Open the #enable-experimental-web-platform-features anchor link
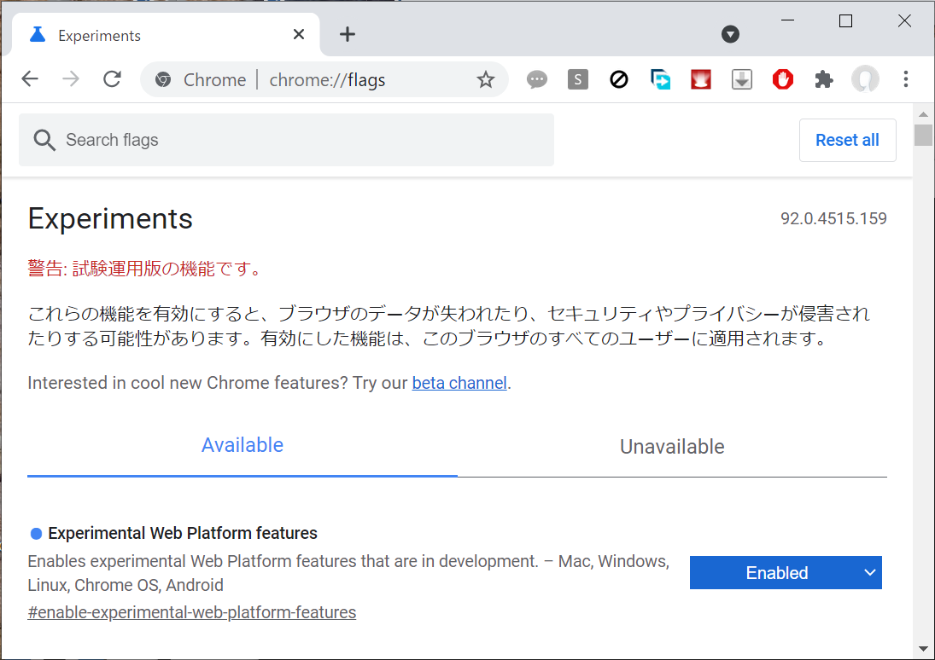 192,612
